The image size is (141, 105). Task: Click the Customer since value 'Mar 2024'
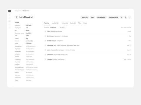(28, 33)
